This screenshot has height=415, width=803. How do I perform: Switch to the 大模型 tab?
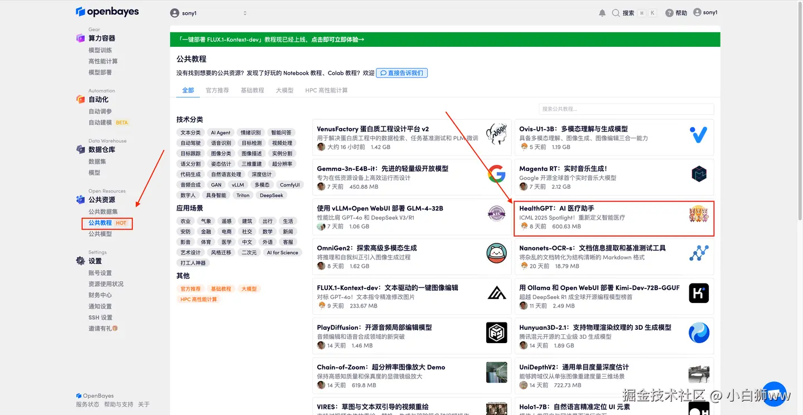[x=284, y=90]
